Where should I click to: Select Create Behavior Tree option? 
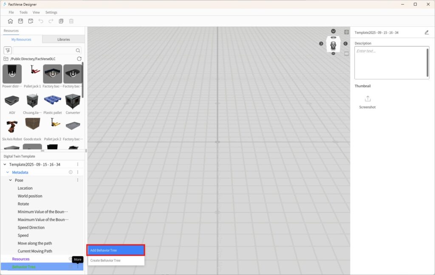[x=116, y=260]
